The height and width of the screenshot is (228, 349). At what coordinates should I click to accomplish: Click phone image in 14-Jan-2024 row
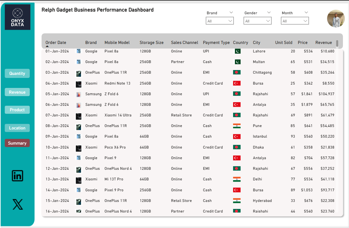[79, 190]
